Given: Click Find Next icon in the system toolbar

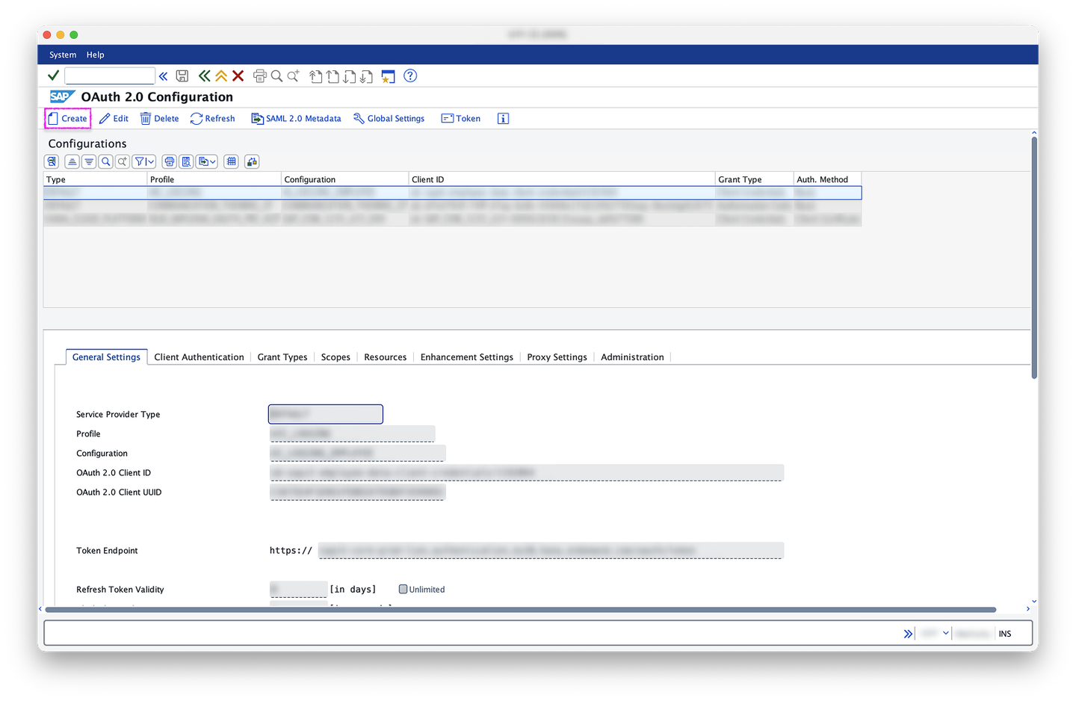Looking at the screenshot, I should (x=294, y=76).
